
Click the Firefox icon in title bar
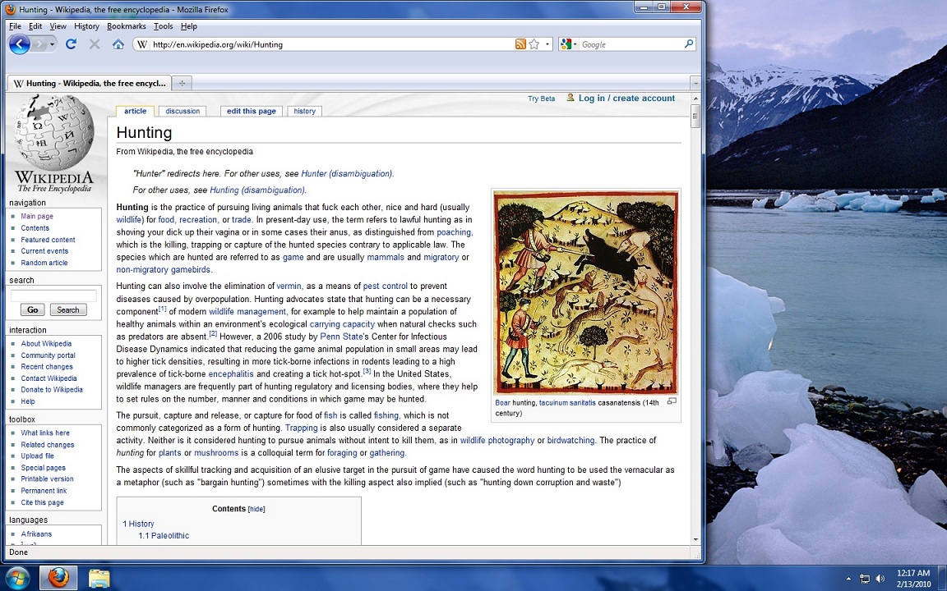coord(10,9)
